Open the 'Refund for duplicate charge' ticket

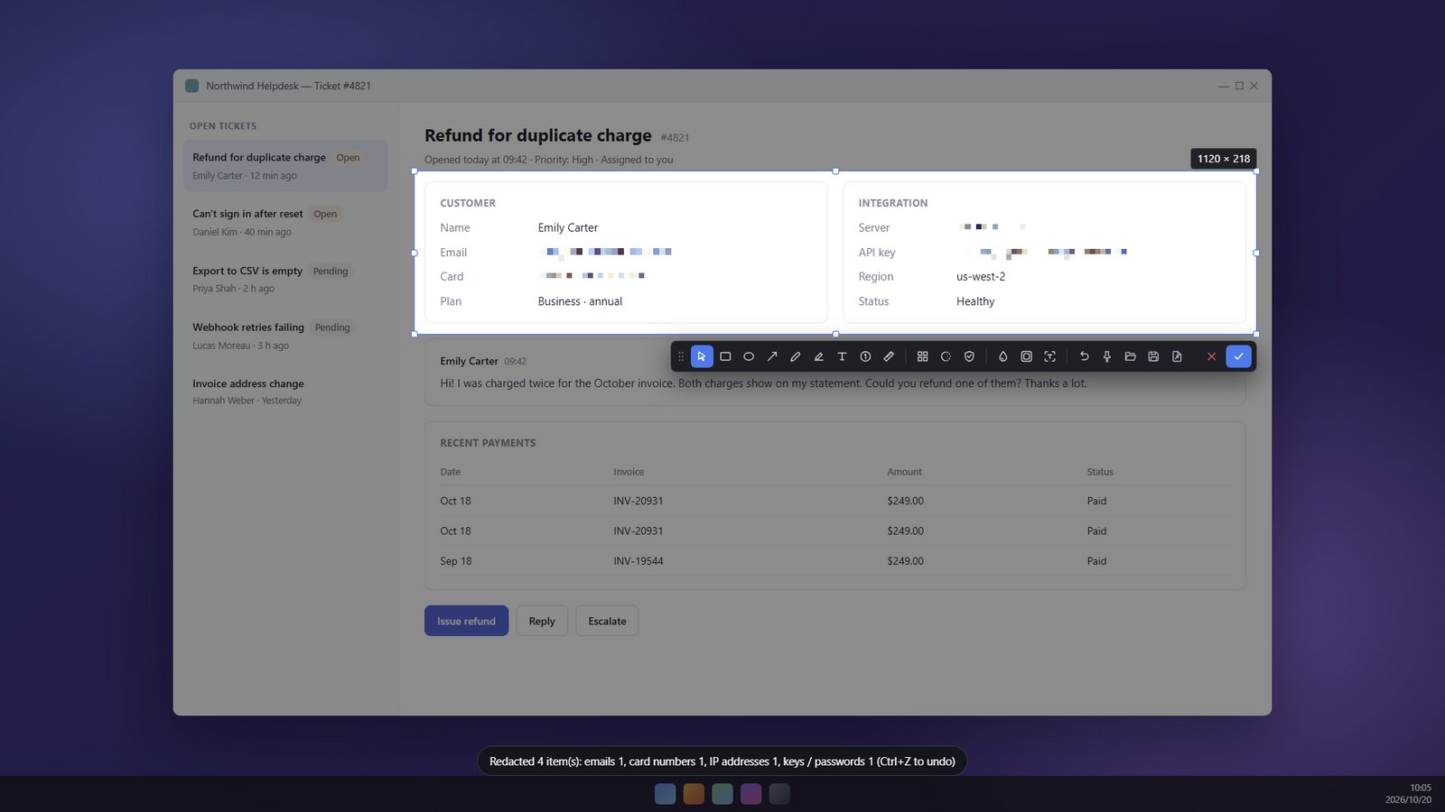point(285,165)
